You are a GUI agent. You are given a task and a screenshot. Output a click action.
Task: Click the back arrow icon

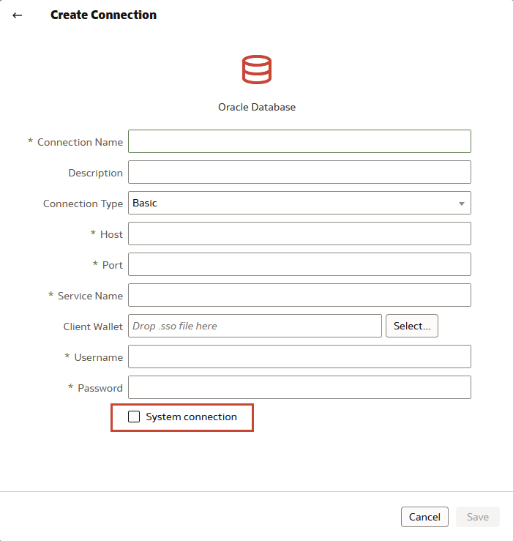[x=18, y=15]
